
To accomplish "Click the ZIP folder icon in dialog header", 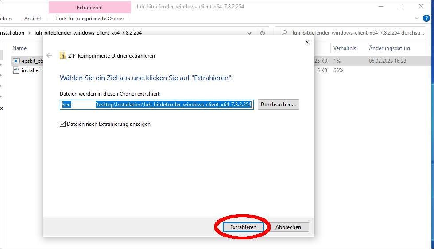I will (62, 55).
